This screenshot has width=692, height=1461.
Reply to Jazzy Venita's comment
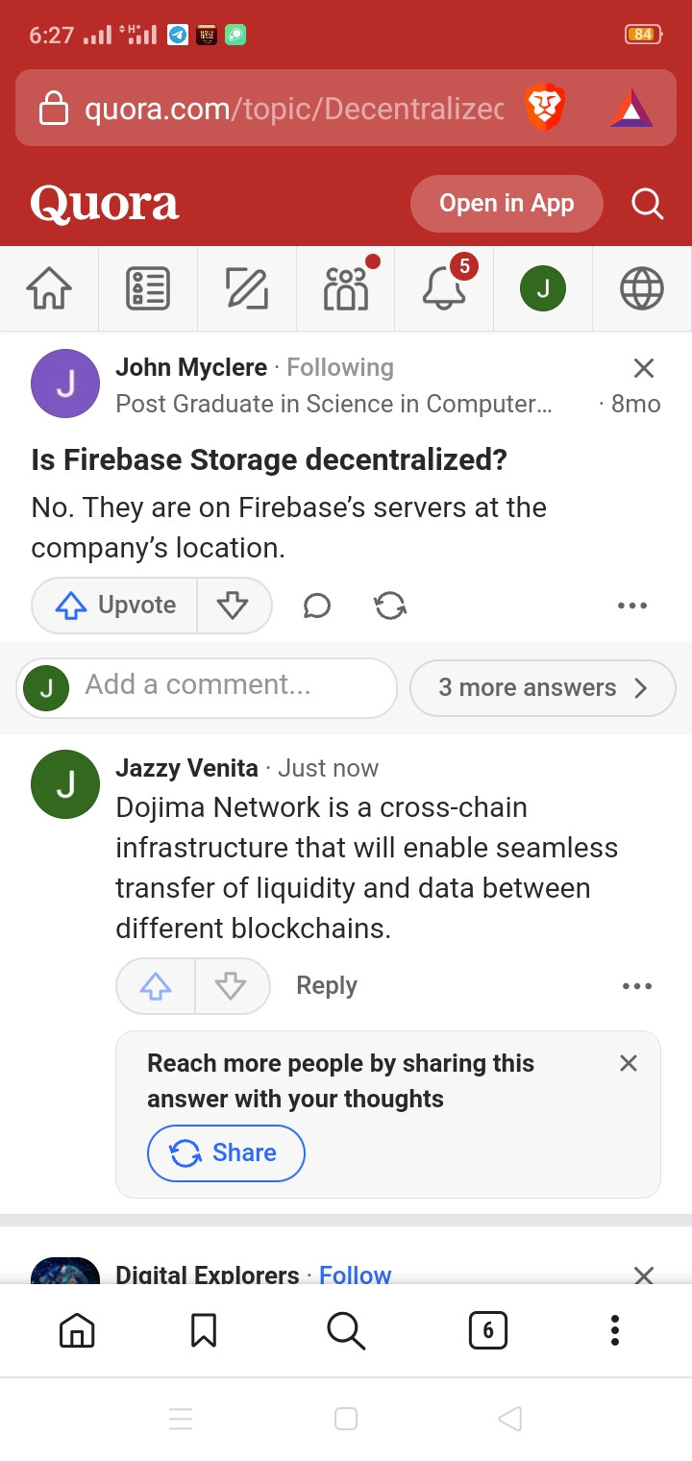click(327, 986)
